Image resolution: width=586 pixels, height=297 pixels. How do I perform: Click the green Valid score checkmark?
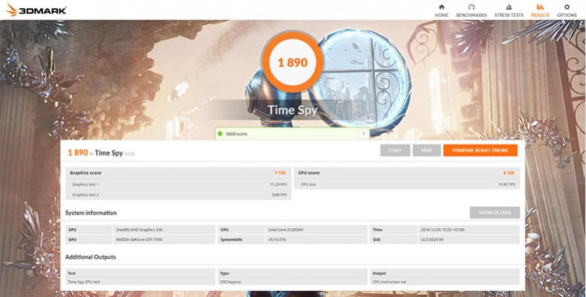point(220,134)
